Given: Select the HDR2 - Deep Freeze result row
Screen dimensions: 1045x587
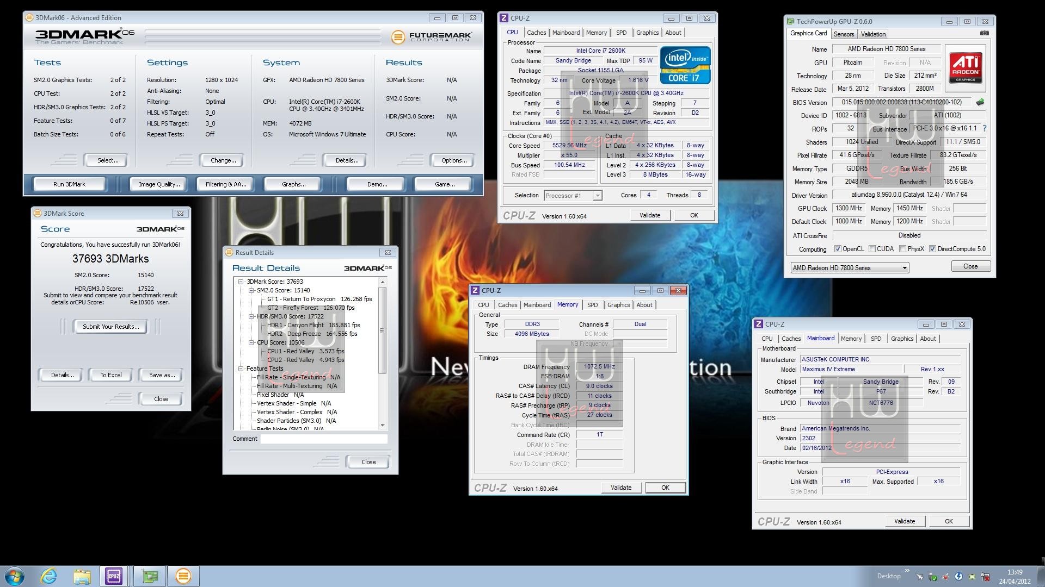Looking at the screenshot, I should [x=312, y=334].
